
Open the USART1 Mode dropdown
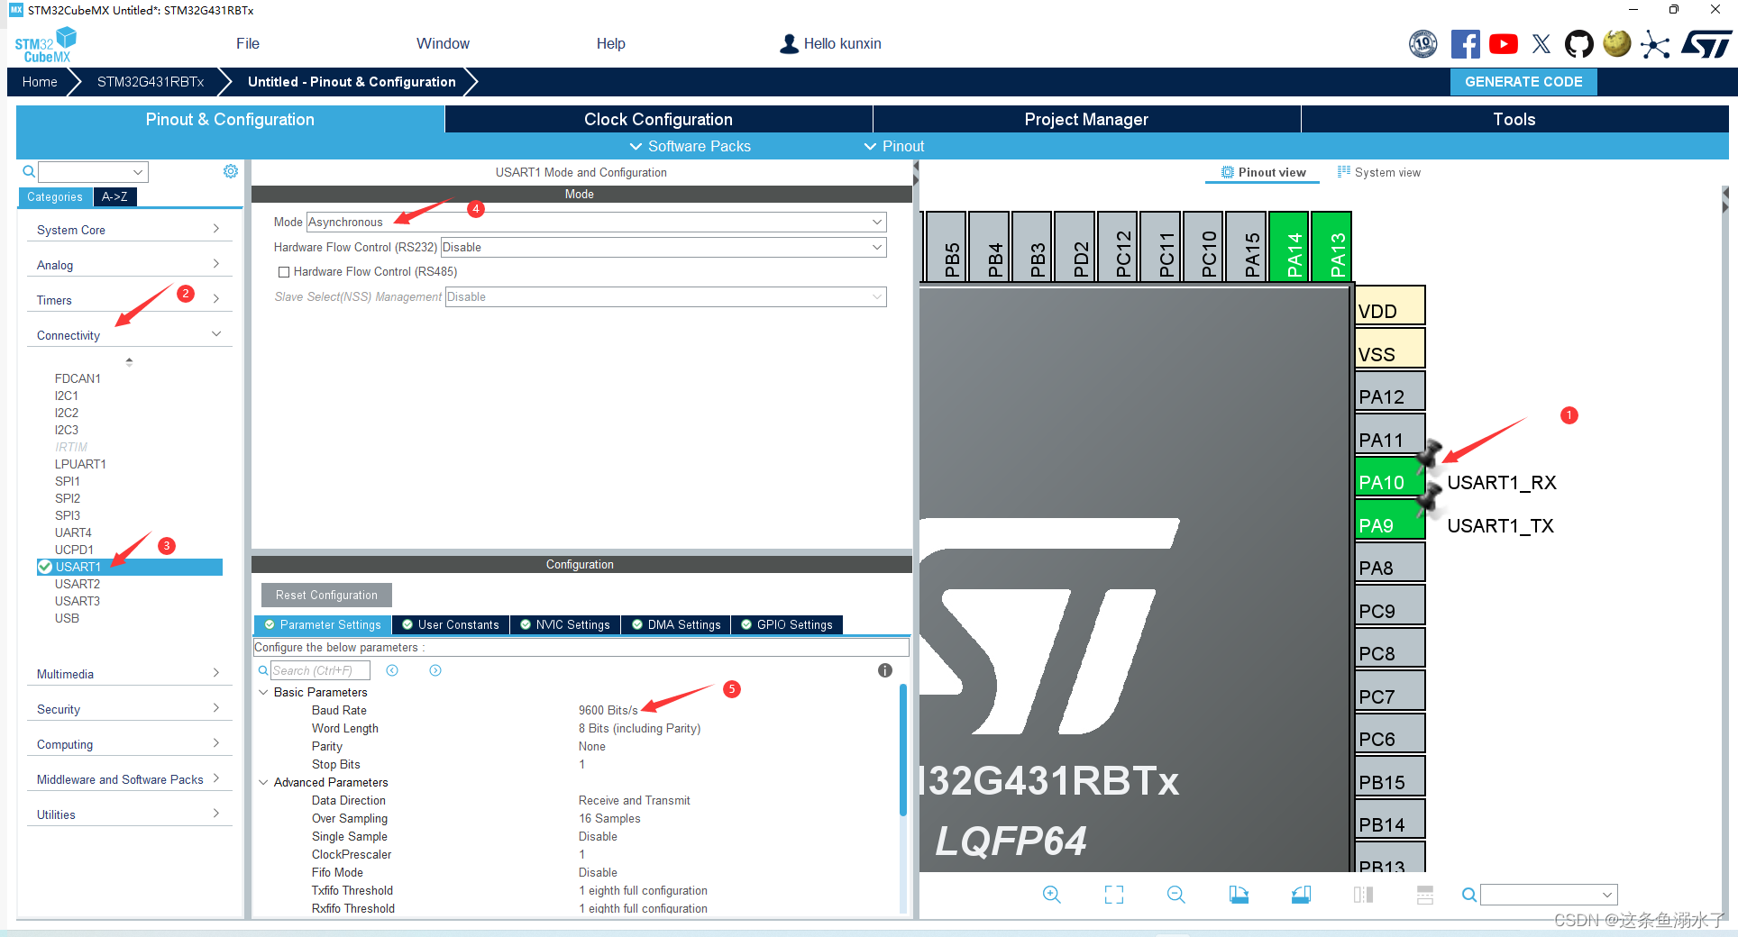coord(597,222)
